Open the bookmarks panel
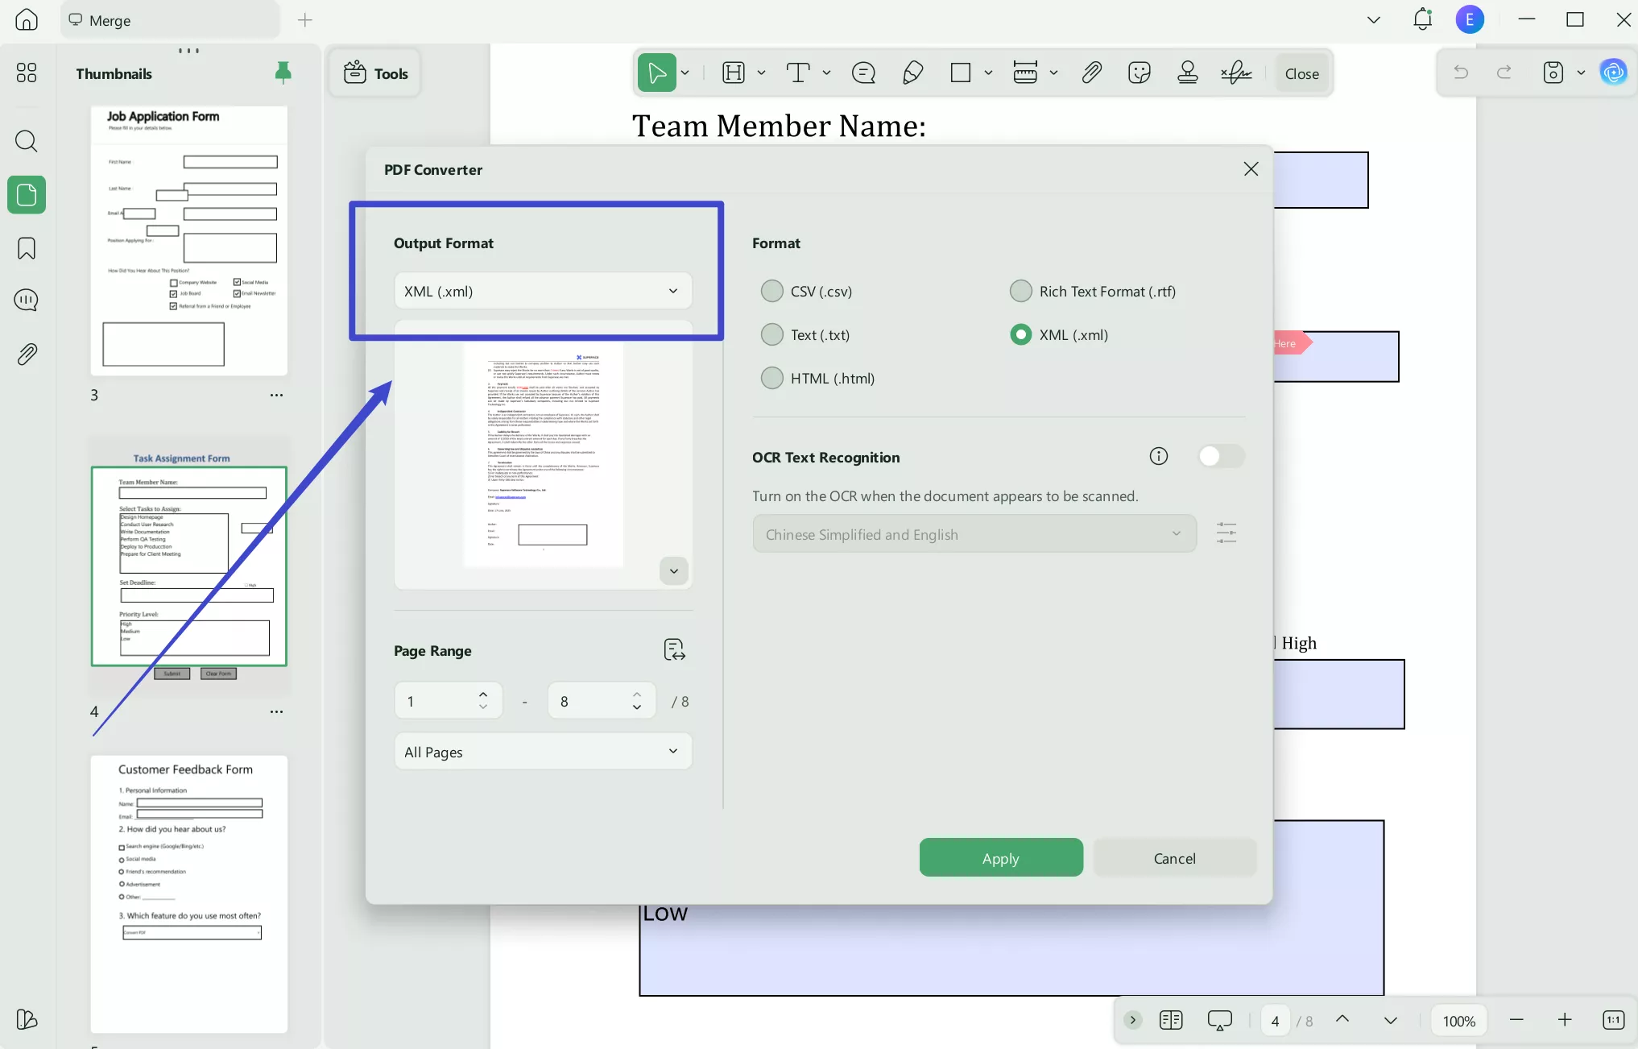Image resolution: width=1638 pixels, height=1049 pixels. 27,248
